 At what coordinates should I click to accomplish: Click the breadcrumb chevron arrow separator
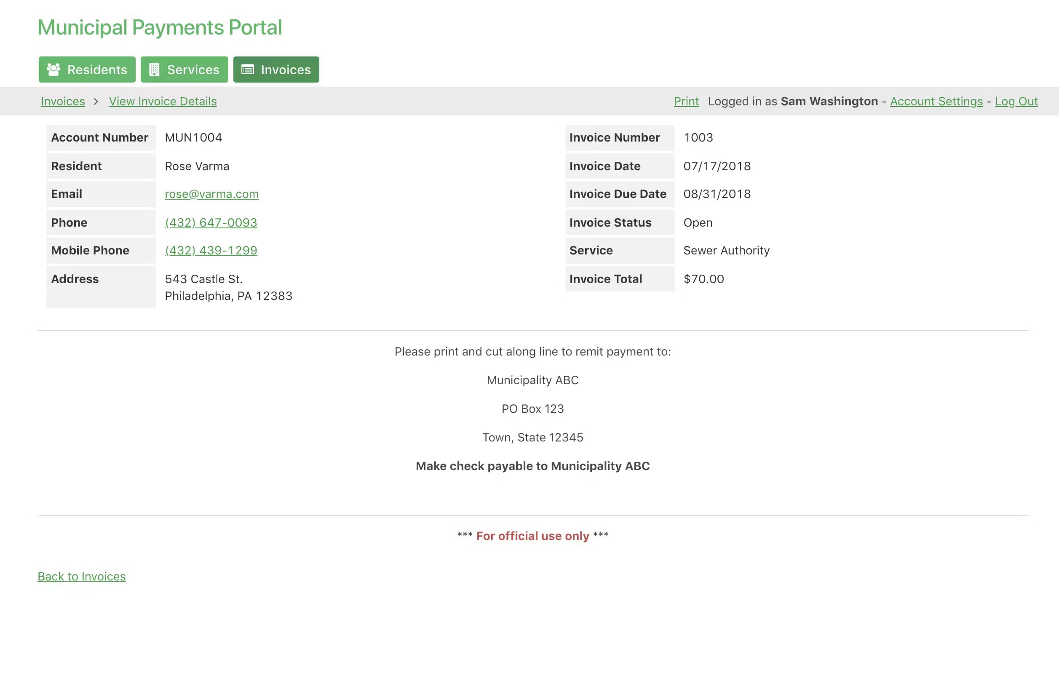click(96, 102)
